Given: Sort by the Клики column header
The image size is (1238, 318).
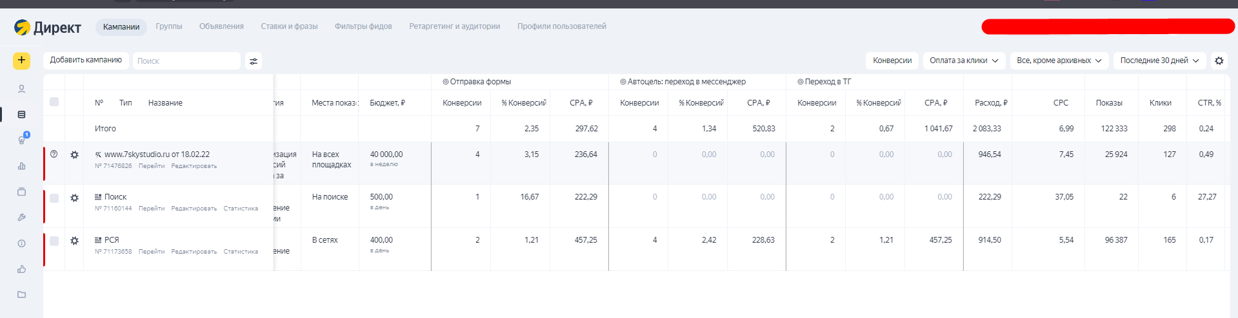Looking at the screenshot, I should click(1161, 103).
